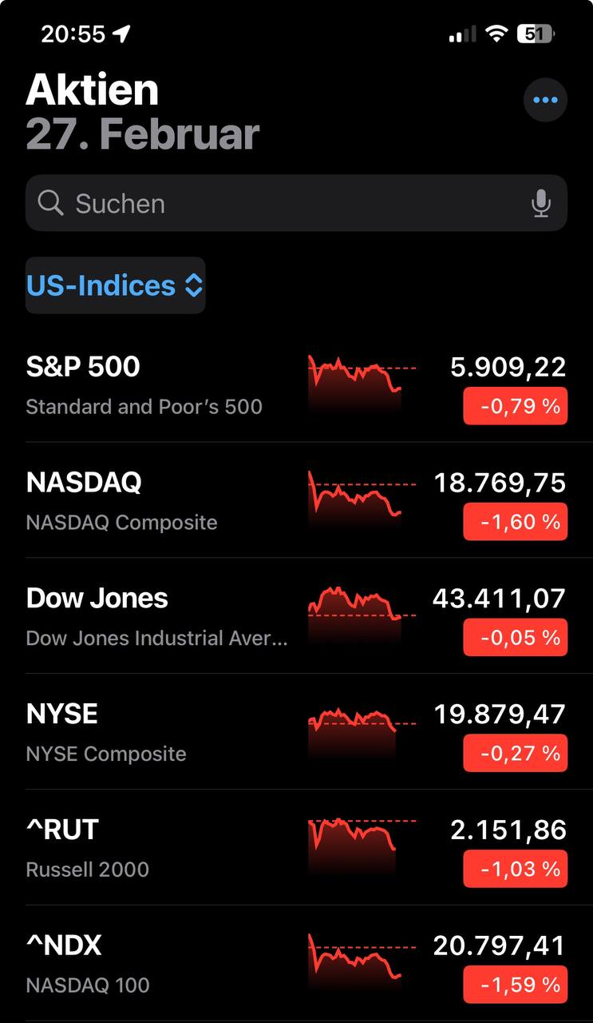Open the three-dot more options menu
This screenshot has height=1023, width=593.
[x=545, y=100]
